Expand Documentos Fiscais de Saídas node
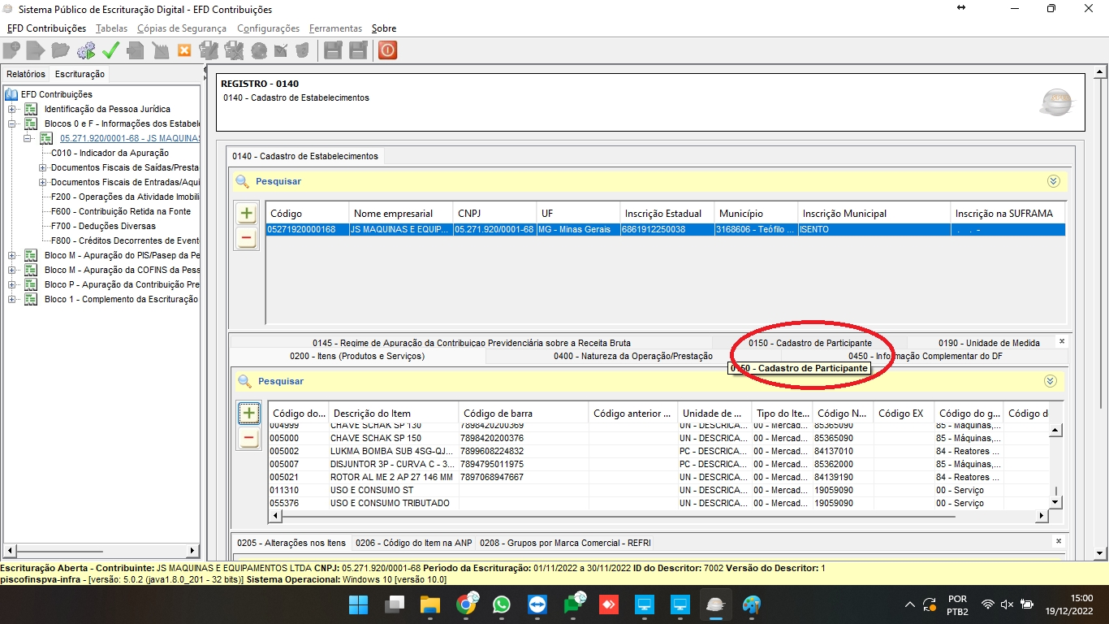 click(x=42, y=167)
